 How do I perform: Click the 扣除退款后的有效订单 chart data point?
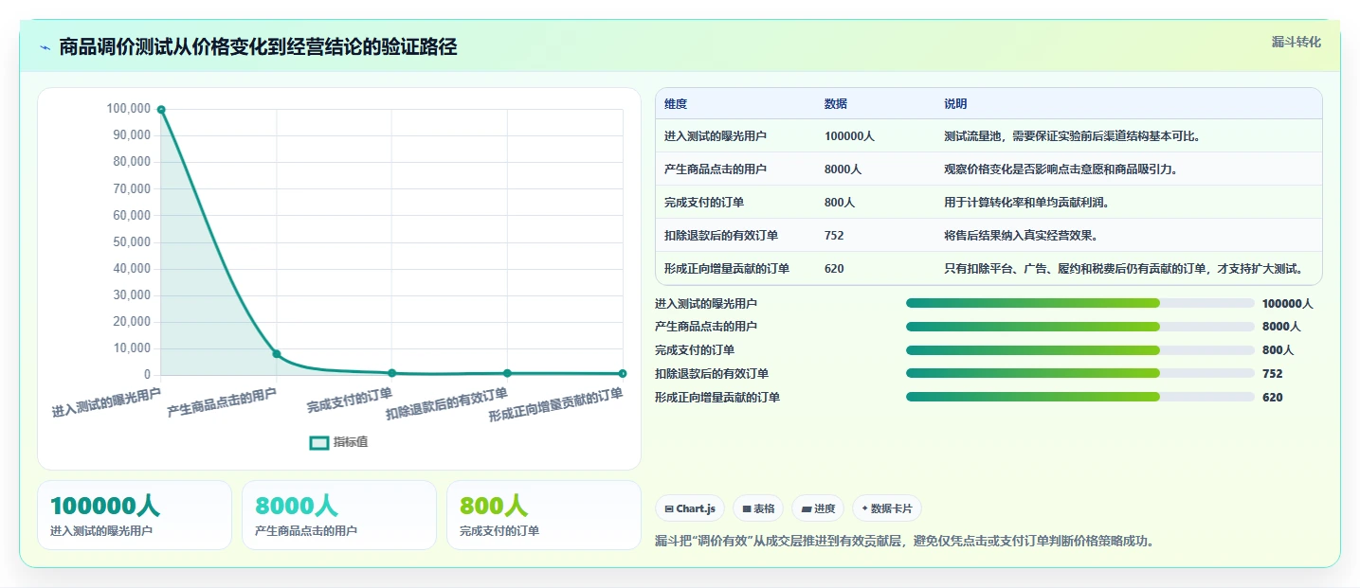click(x=507, y=373)
